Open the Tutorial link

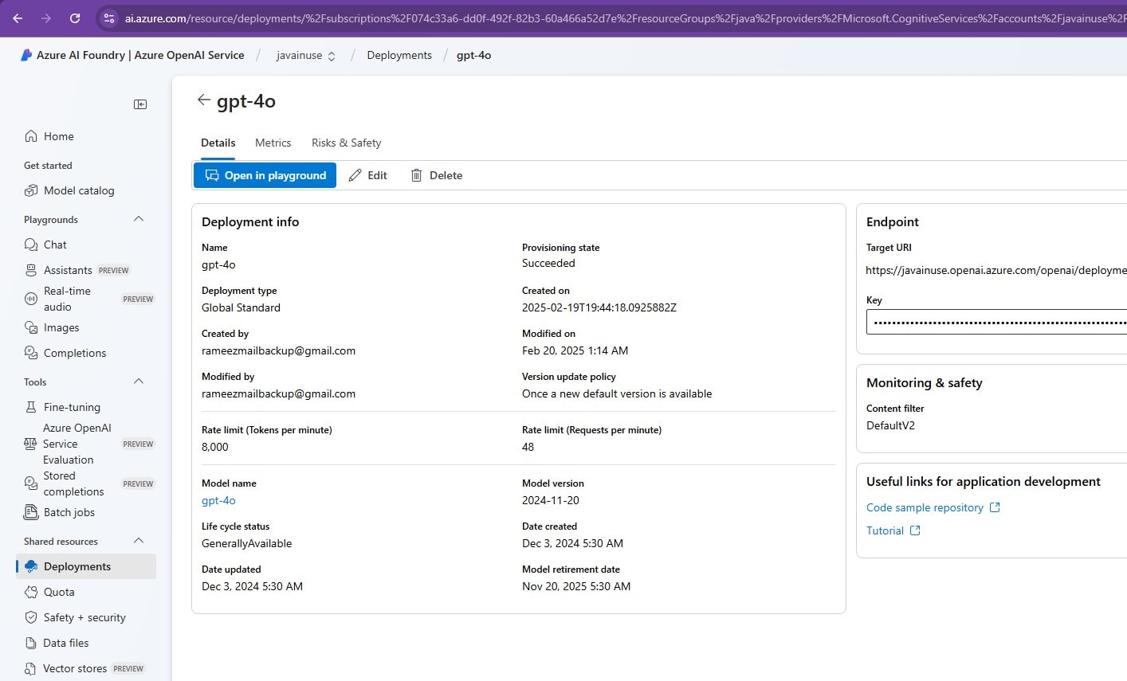[x=885, y=530]
